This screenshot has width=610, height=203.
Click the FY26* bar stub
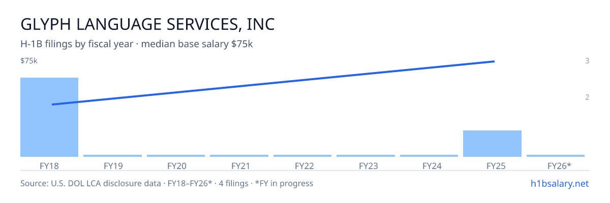[556, 156]
